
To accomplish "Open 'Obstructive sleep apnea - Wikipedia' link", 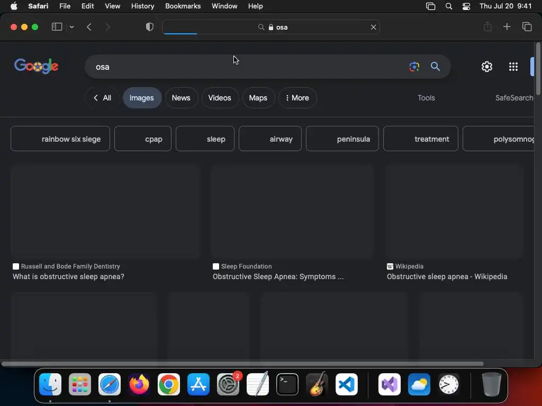I will [x=447, y=276].
